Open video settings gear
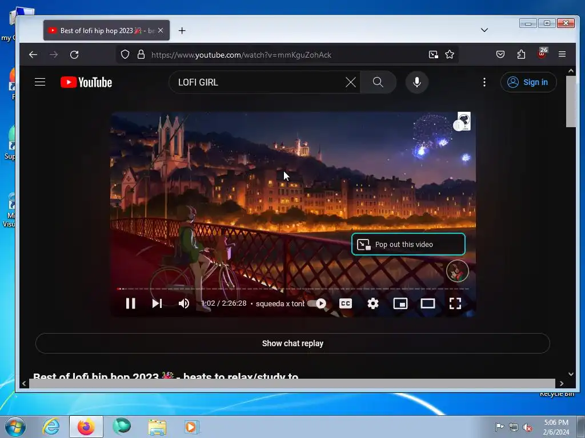Image resolution: width=585 pixels, height=438 pixels. [372, 303]
